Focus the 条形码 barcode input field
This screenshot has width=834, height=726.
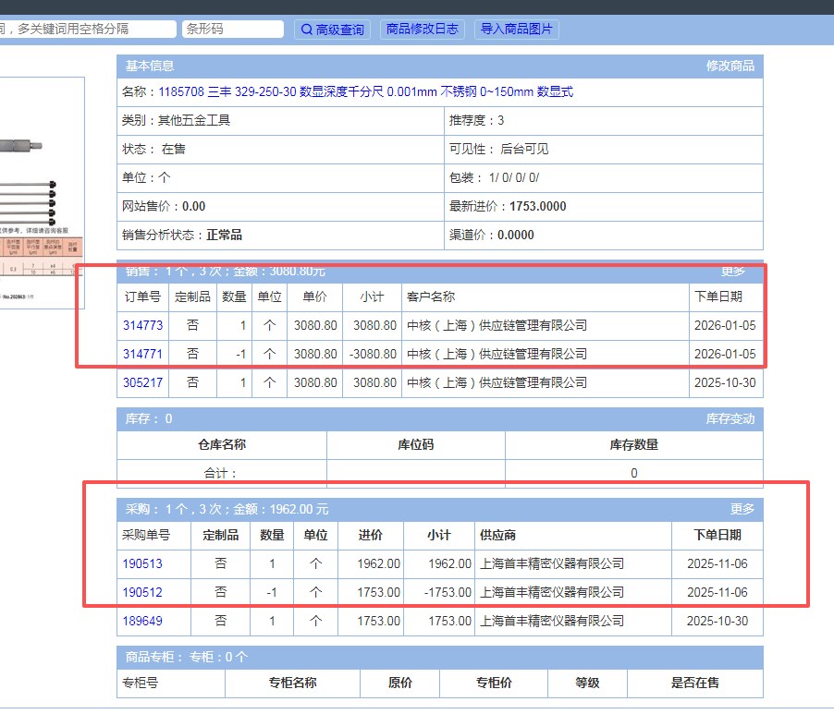tap(232, 30)
